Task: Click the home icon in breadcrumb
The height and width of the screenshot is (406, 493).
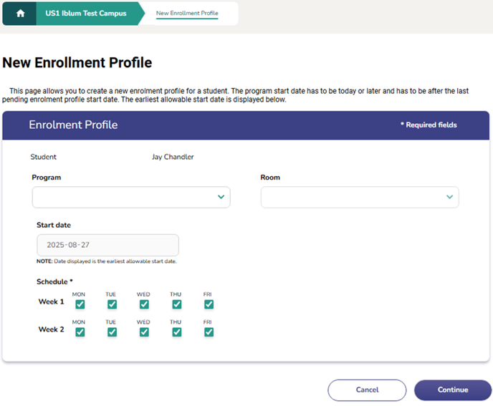Action: (x=21, y=14)
